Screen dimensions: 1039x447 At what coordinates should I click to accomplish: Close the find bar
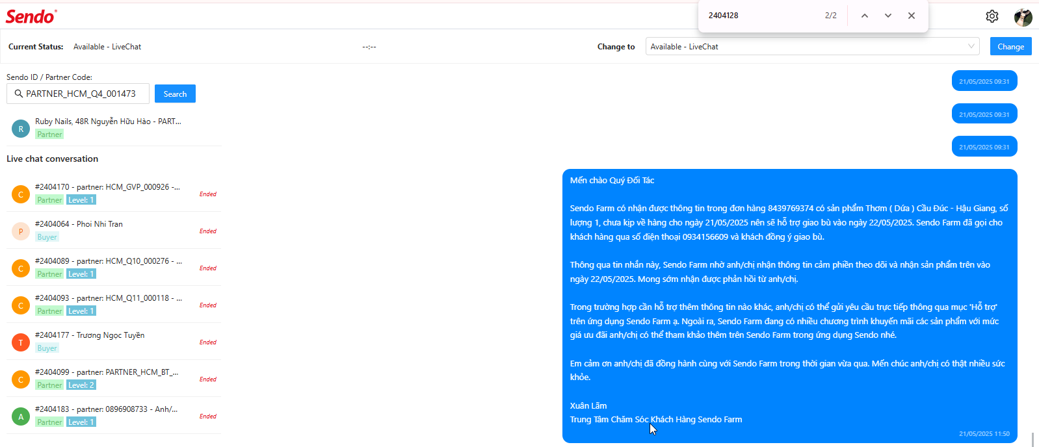(x=912, y=16)
